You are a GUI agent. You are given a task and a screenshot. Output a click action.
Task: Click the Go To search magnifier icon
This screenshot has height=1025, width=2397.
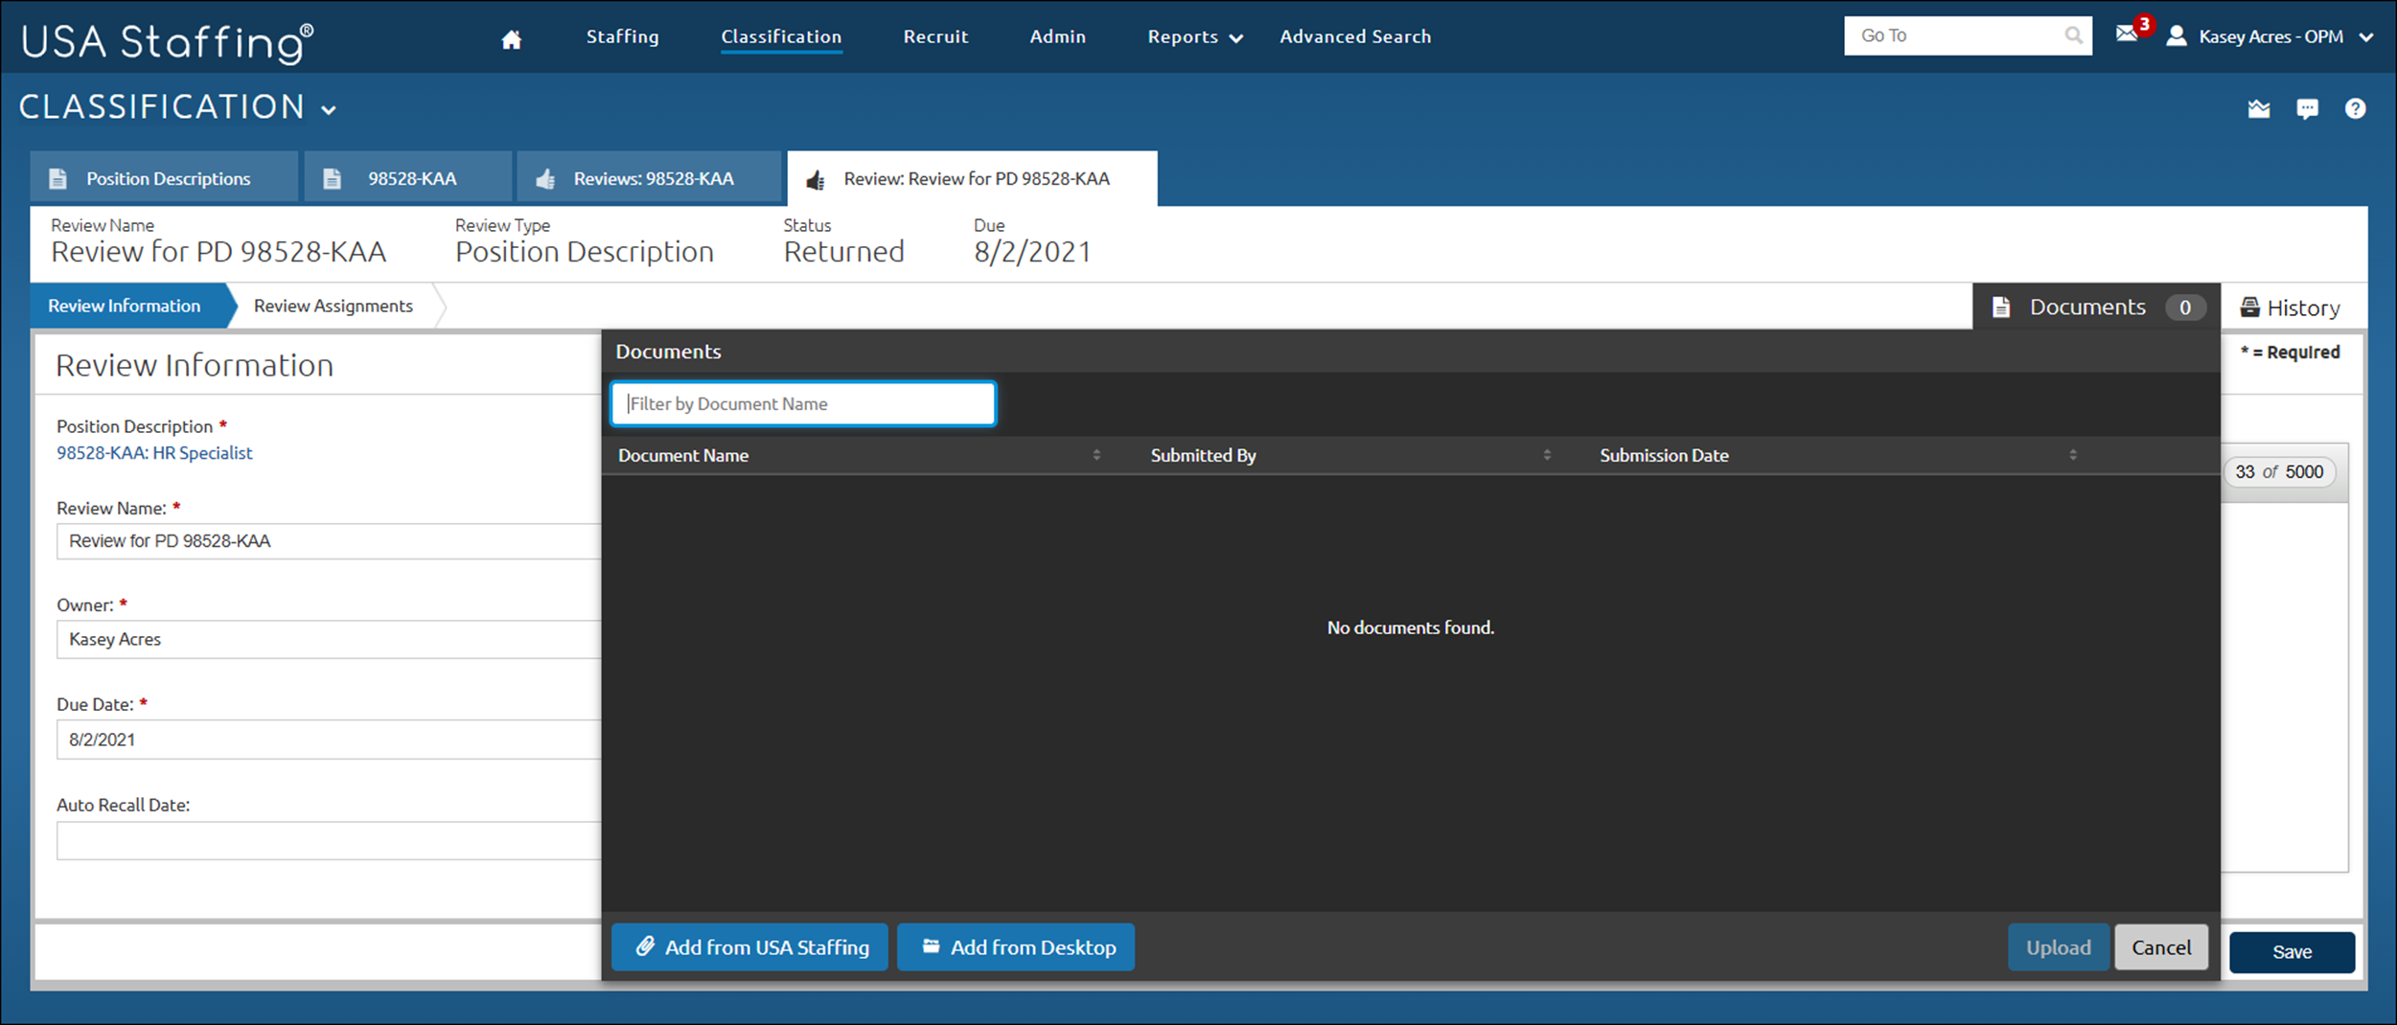[x=2073, y=35]
